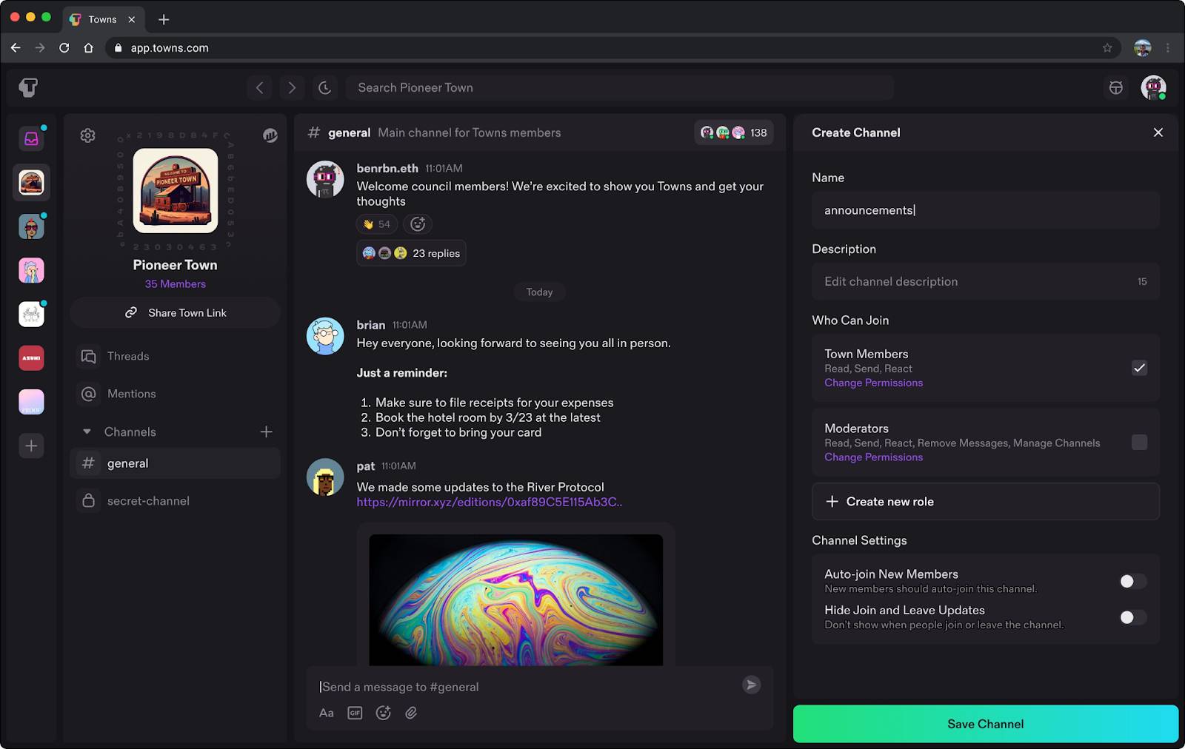Image resolution: width=1185 pixels, height=749 pixels.
Task: Bookmark this page with the star icon
Action: click(x=1107, y=47)
